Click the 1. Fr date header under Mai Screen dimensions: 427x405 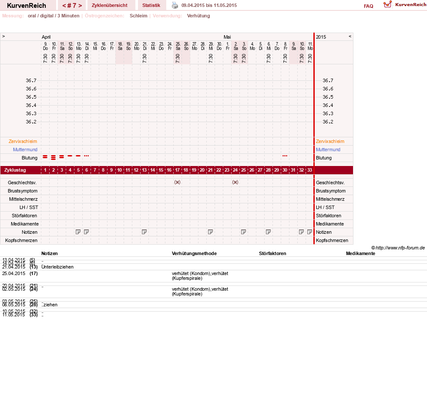pyautogui.click(x=227, y=46)
